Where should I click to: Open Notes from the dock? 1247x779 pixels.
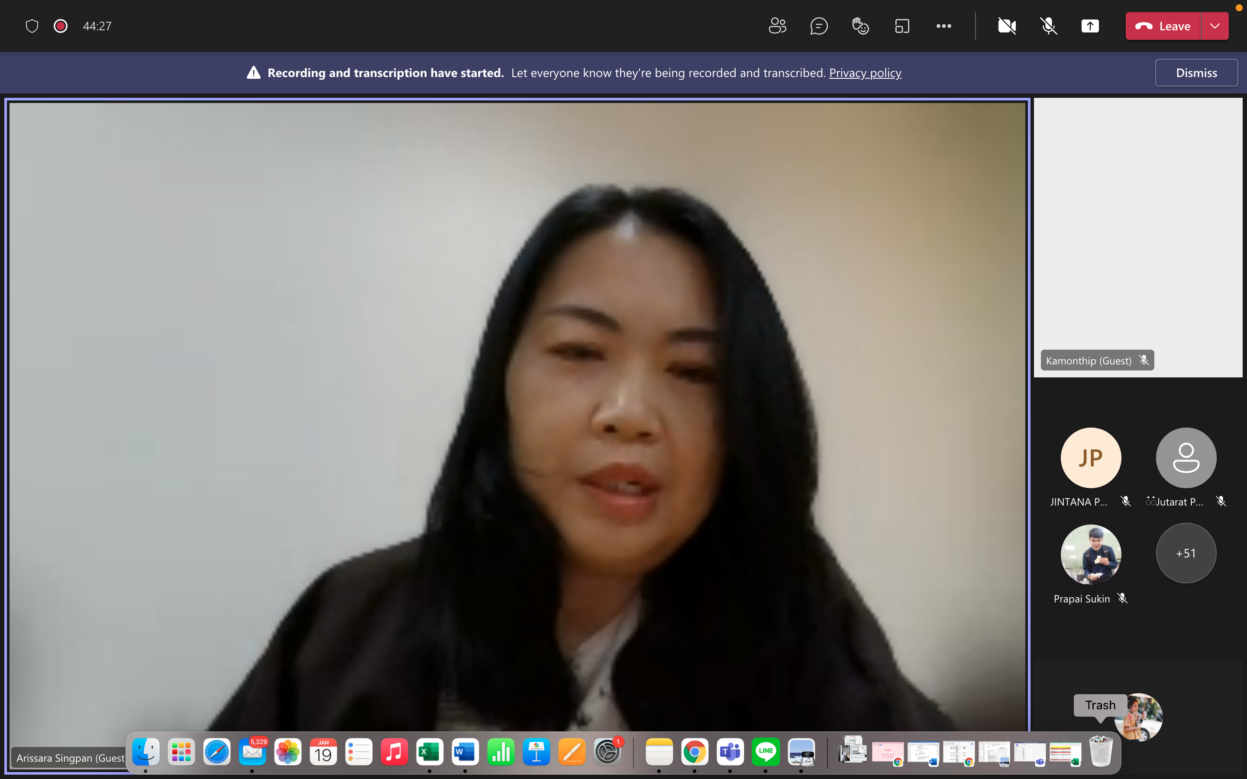[659, 752]
